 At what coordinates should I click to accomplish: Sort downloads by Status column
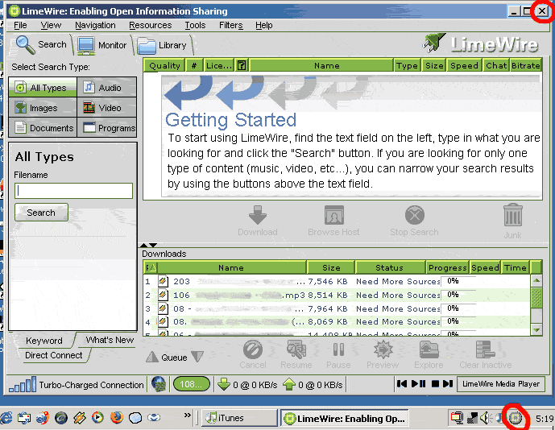[x=390, y=267]
